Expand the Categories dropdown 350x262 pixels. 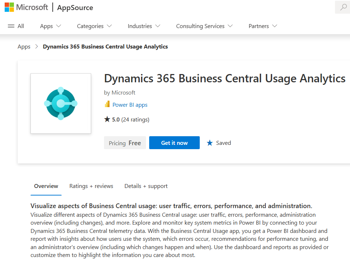(x=94, y=26)
